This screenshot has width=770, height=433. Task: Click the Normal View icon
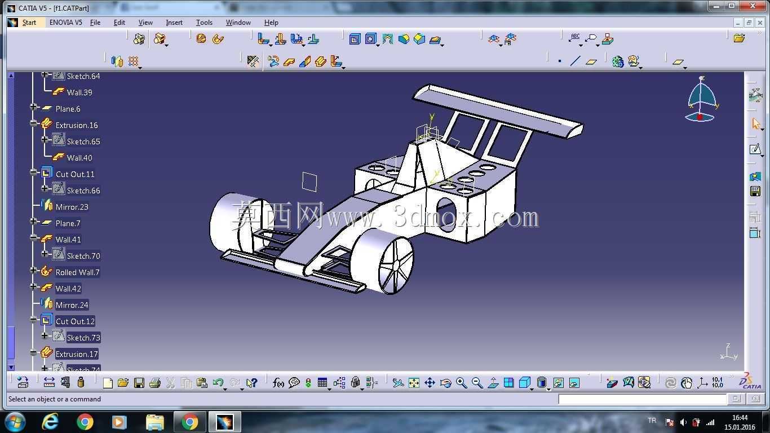493,383
